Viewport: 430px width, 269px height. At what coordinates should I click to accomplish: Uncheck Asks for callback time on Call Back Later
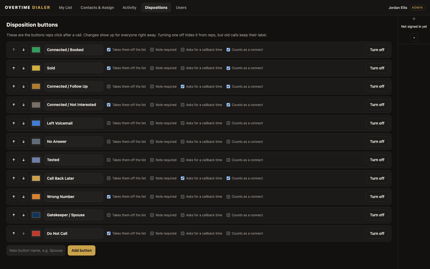(182, 178)
